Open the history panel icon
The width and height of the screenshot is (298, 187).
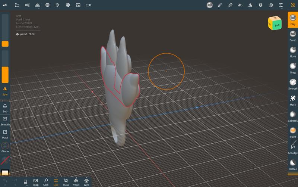(x=25, y=182)
